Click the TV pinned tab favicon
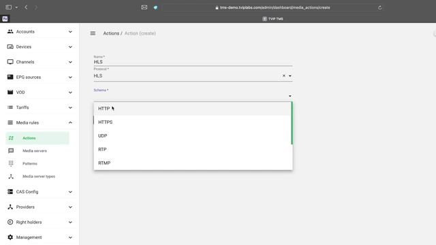Image resolution: width=436 pixels, height=245 pixels. point(5,19)
